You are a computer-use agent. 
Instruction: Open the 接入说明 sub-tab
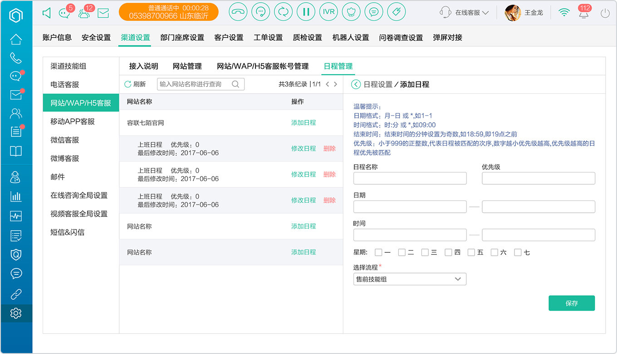point(144,66)
